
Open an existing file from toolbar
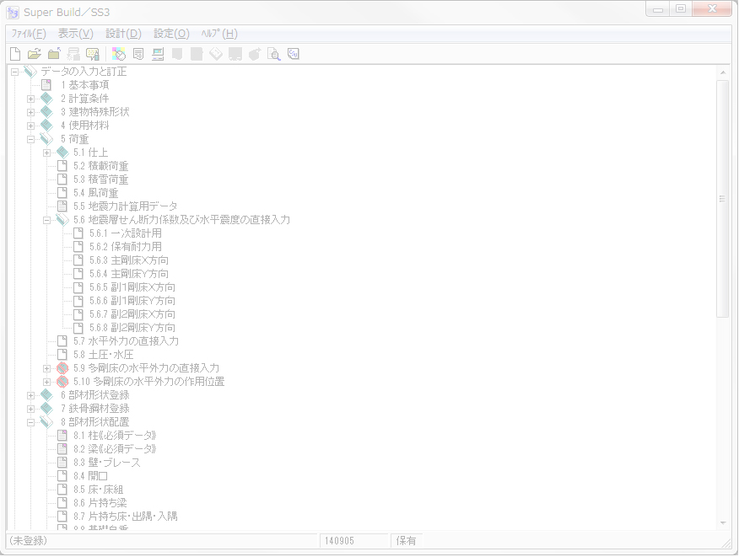coord(35,53)
